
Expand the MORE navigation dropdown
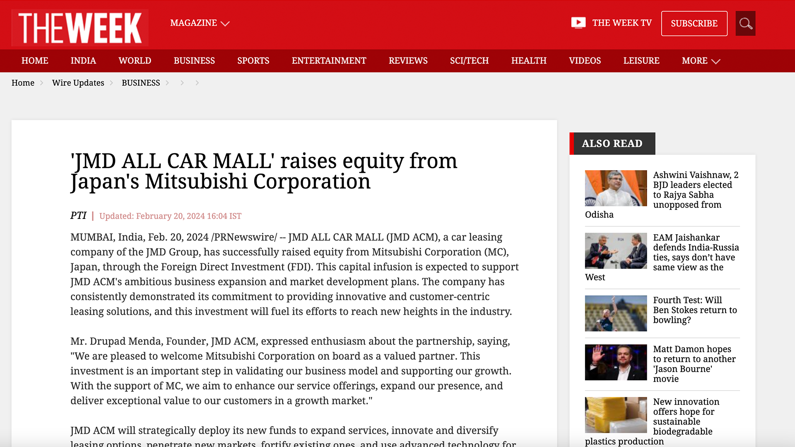click(x=701, y=61)
